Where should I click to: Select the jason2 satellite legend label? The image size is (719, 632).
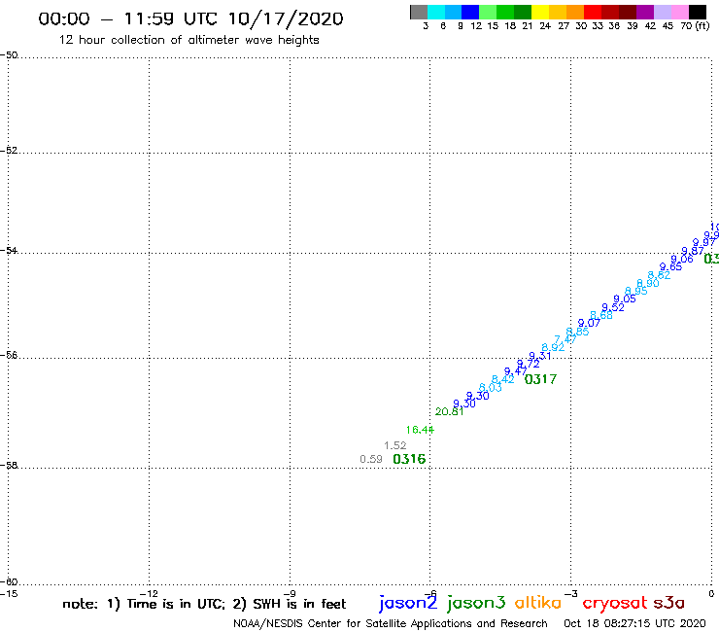pos(408,603)
